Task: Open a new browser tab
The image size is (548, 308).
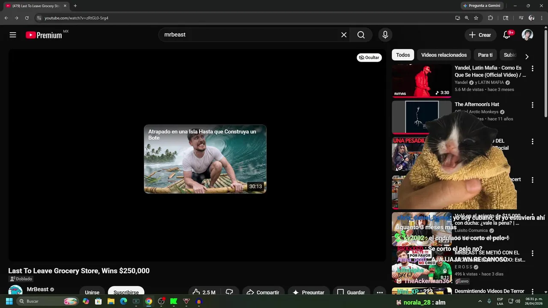Action: point(75,6)
